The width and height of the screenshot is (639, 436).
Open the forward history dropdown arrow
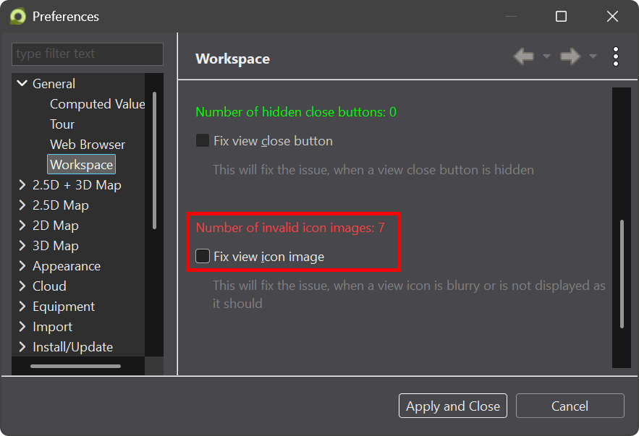[593, 57]
